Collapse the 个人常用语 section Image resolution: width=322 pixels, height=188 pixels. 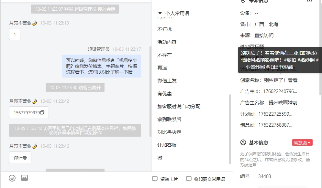coord(160,13)
